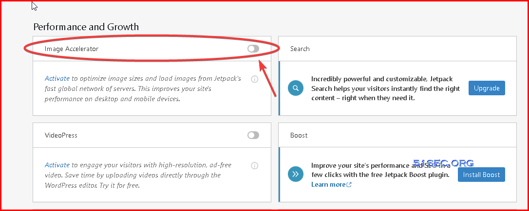
Task: Click the Install Boost button
Action: coord(481,175)
